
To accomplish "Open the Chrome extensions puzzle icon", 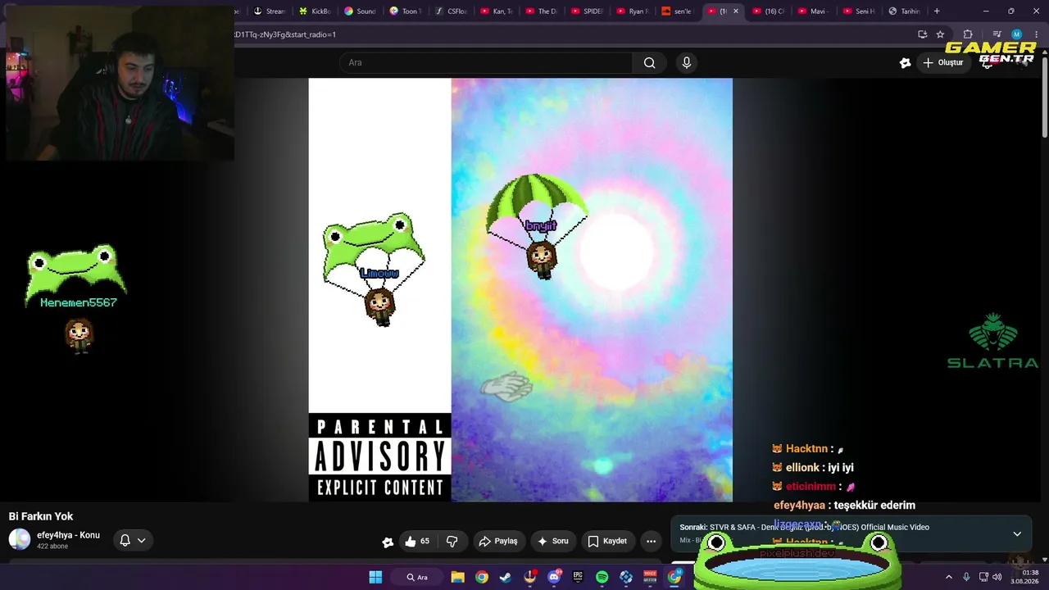I will 968,34.
